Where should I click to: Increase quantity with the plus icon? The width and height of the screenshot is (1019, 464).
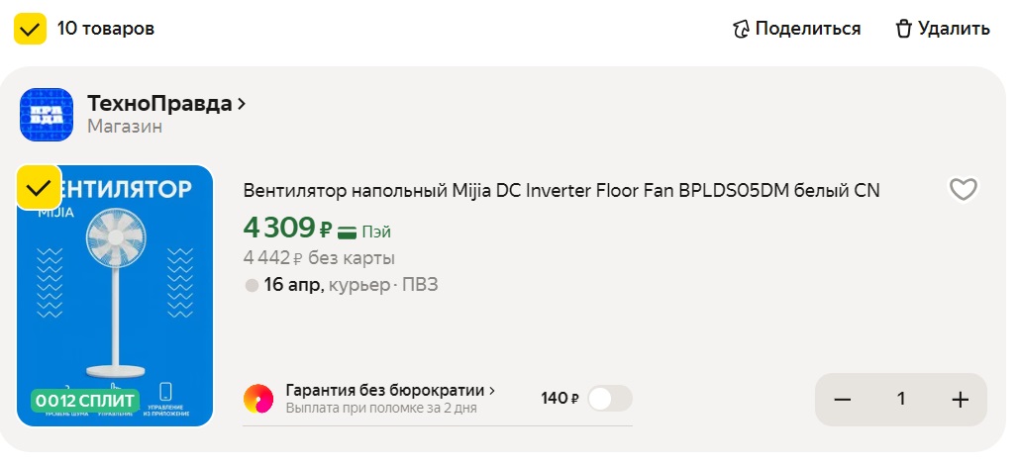[x=959, y=399]
